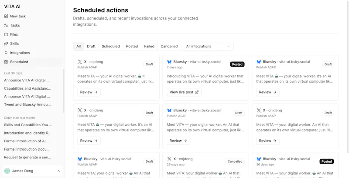
Task: Click Bluesky butterfly on third-row left card
Action: [x=80, y=159]
